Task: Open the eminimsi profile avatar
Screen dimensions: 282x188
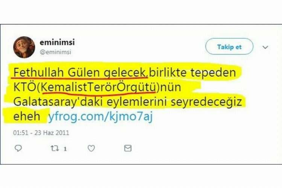Action: (x=24, y=47)
